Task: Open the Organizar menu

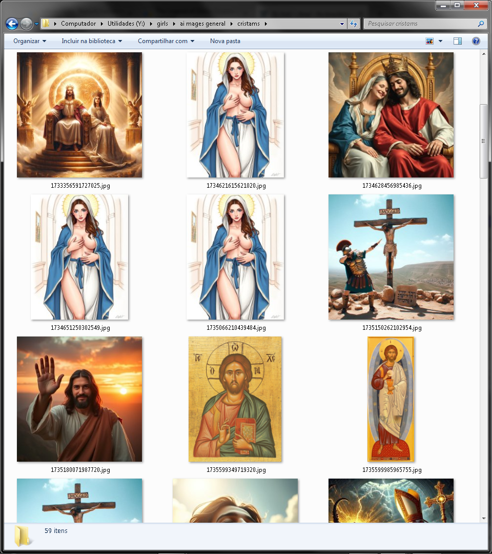Action: (x=30, y=41)
